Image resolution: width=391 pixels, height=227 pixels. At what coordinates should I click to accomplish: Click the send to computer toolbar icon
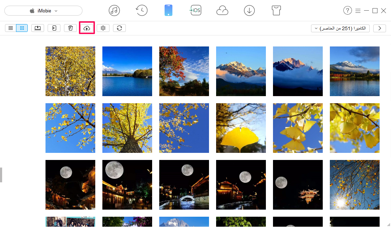38,28
